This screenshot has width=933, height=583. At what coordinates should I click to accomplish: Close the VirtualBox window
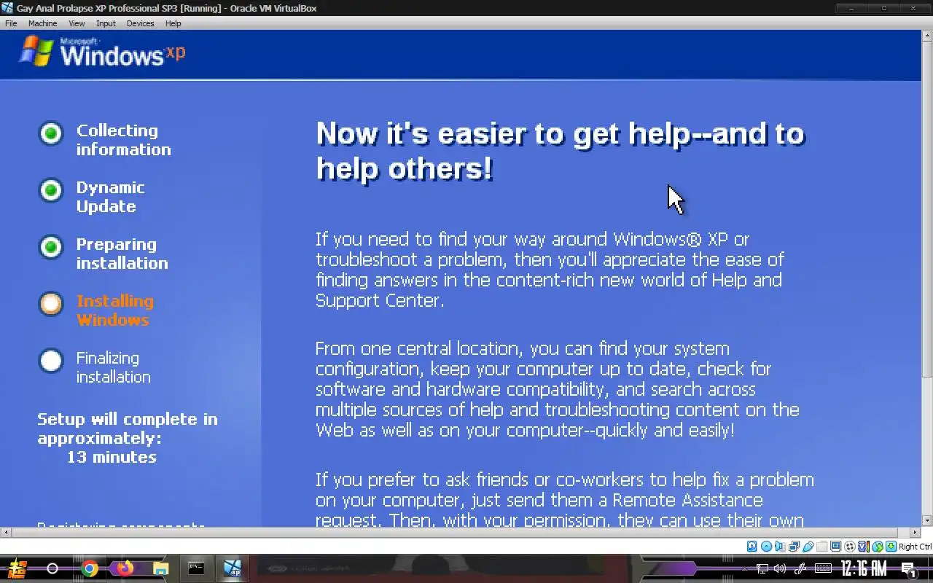pos(915,8)
